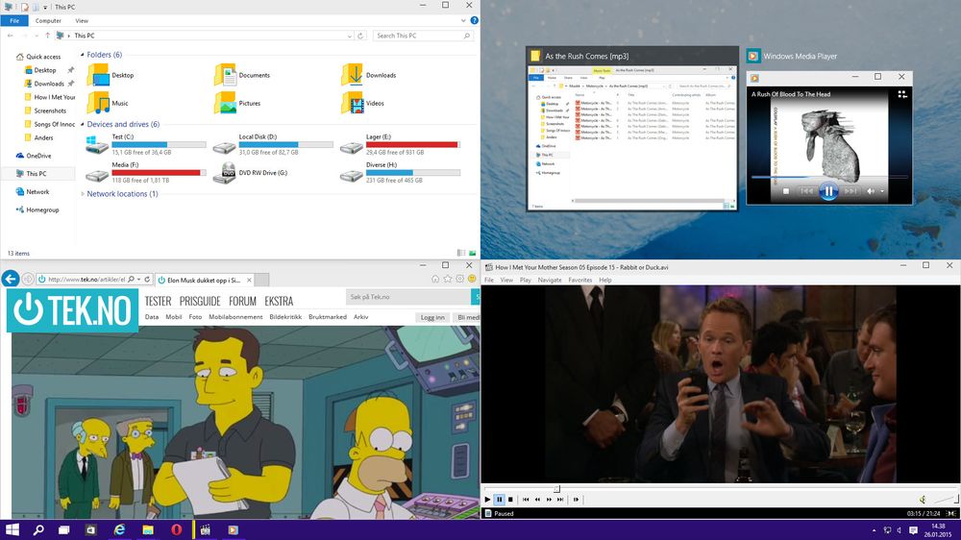Open the Explorer address bar history dropdown
The height and width of the screenshot is (540, 961).
pos(350,37)
